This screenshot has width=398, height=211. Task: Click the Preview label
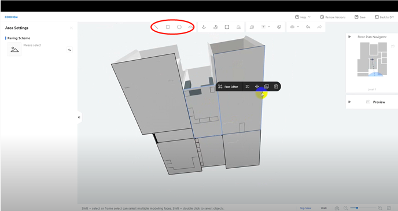pos(379,102)
